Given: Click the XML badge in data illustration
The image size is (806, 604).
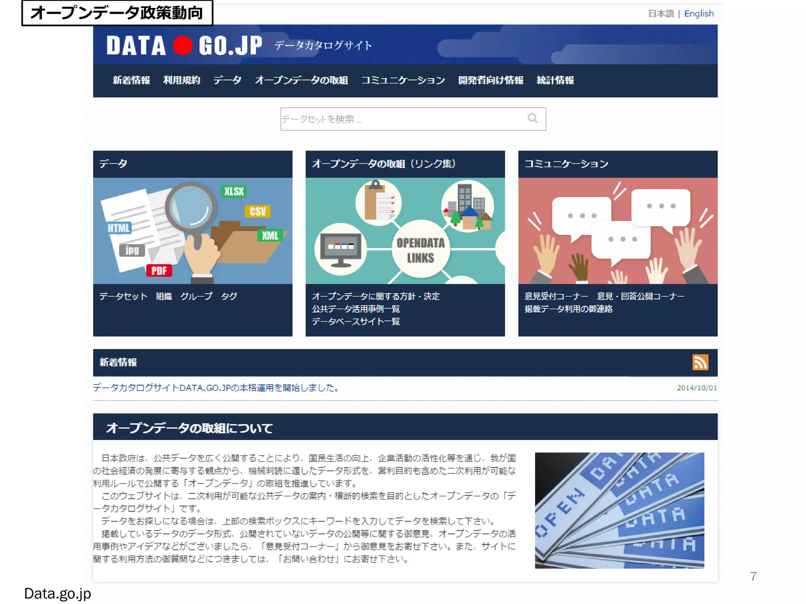Looking at the screenshot, I should coord(270,236).
